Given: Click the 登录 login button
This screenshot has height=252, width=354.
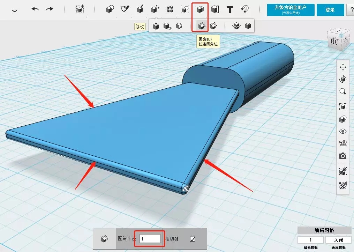Looking at the screenshot, I should pos(330,10).
